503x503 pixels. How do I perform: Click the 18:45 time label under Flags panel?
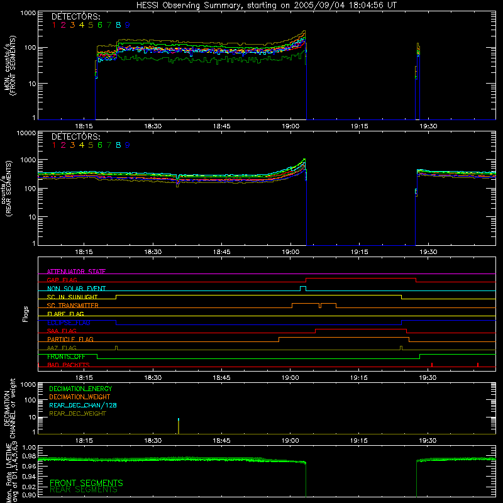pos(221,378)
